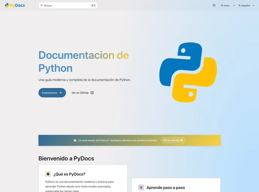Click the ¿Qué es PyDocs? card icon
The image size is (259, 192).
[48, 174]
